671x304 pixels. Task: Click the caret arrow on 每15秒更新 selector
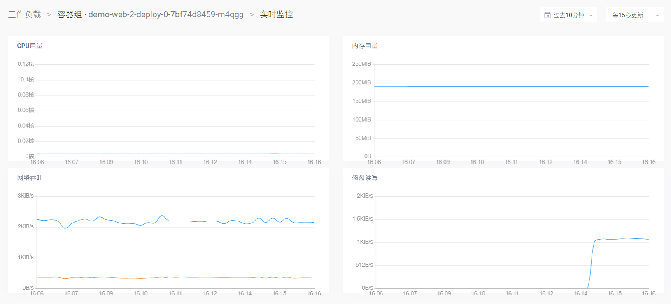click(657, 16)
